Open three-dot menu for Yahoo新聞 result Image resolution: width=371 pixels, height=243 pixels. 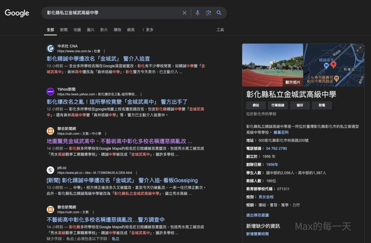141,94
